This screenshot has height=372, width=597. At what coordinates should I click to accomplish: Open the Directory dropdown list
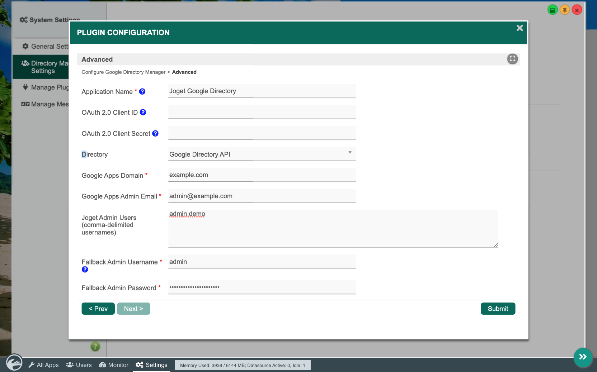(262, 154)
